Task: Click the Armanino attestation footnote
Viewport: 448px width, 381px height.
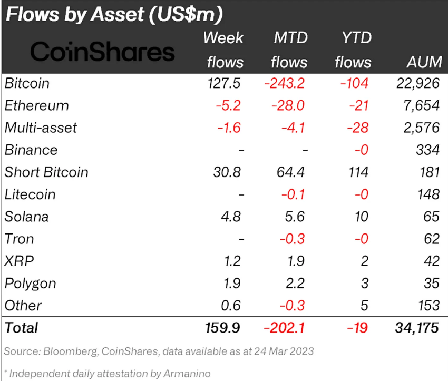Action: pyautogui.click(x=108, y=374)
